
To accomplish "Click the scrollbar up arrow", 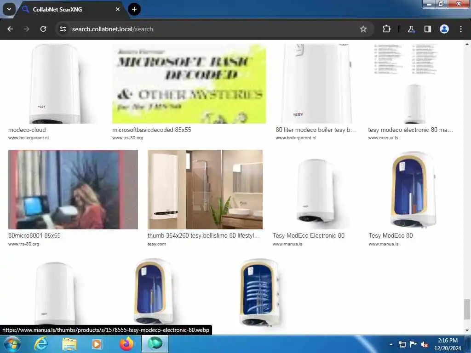I will (x=467, y=44).
